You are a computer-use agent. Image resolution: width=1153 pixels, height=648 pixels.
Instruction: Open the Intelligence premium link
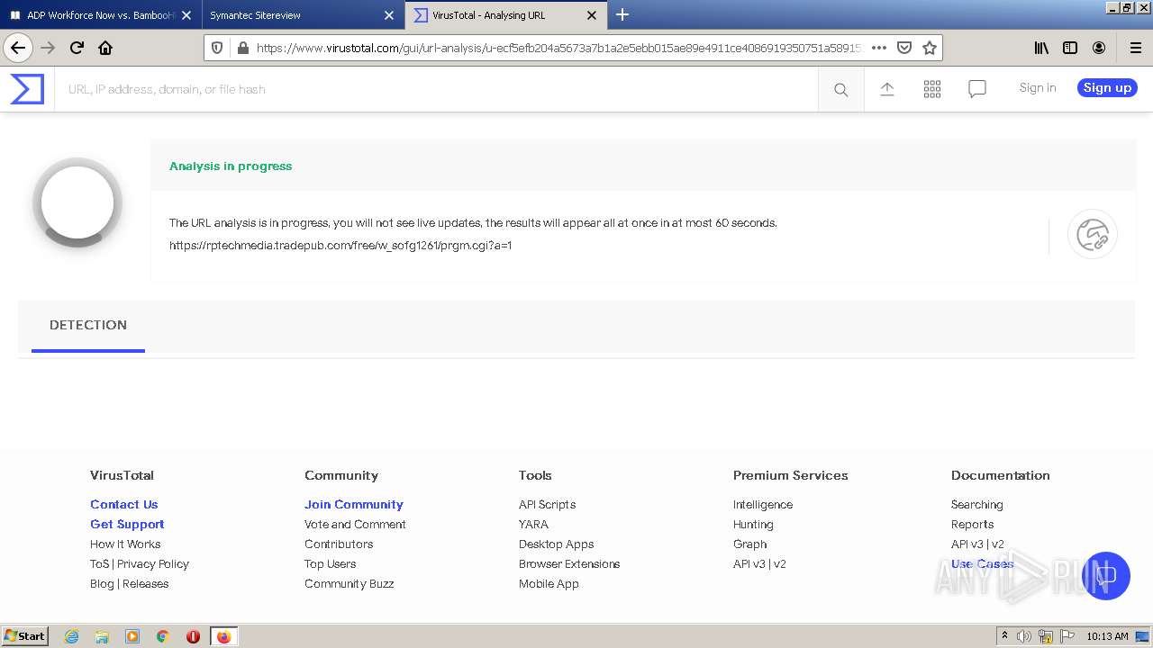[x=763, y=504]
